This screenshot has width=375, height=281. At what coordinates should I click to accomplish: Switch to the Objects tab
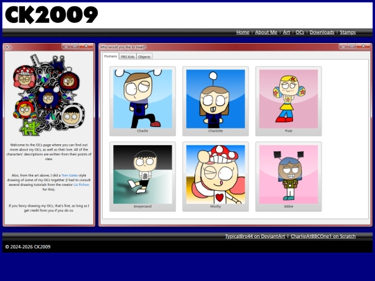pos(144,57)
